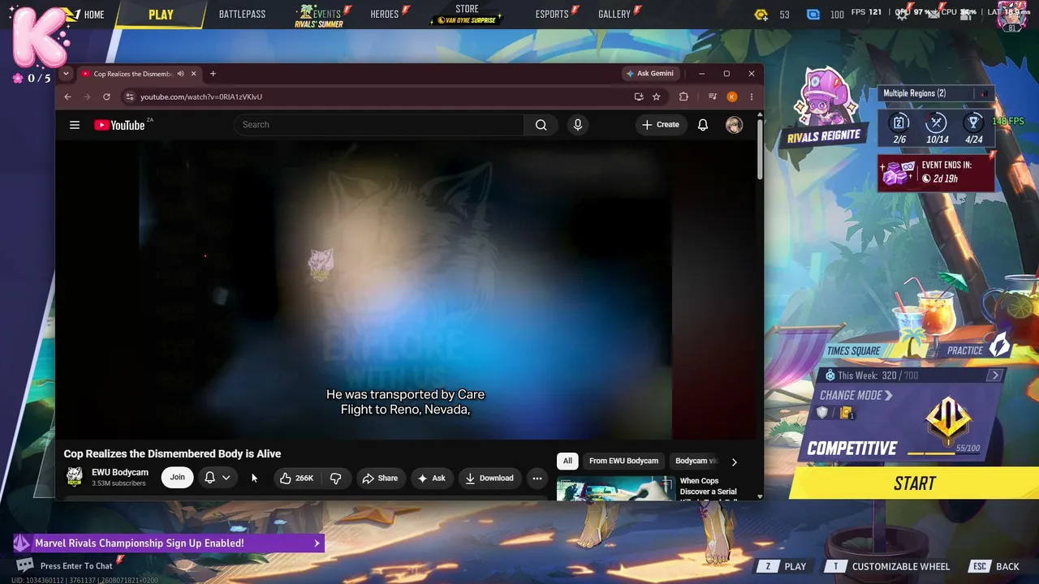
Task: Open the YouTube hamburger guide menu
Action: coord(75,125)
